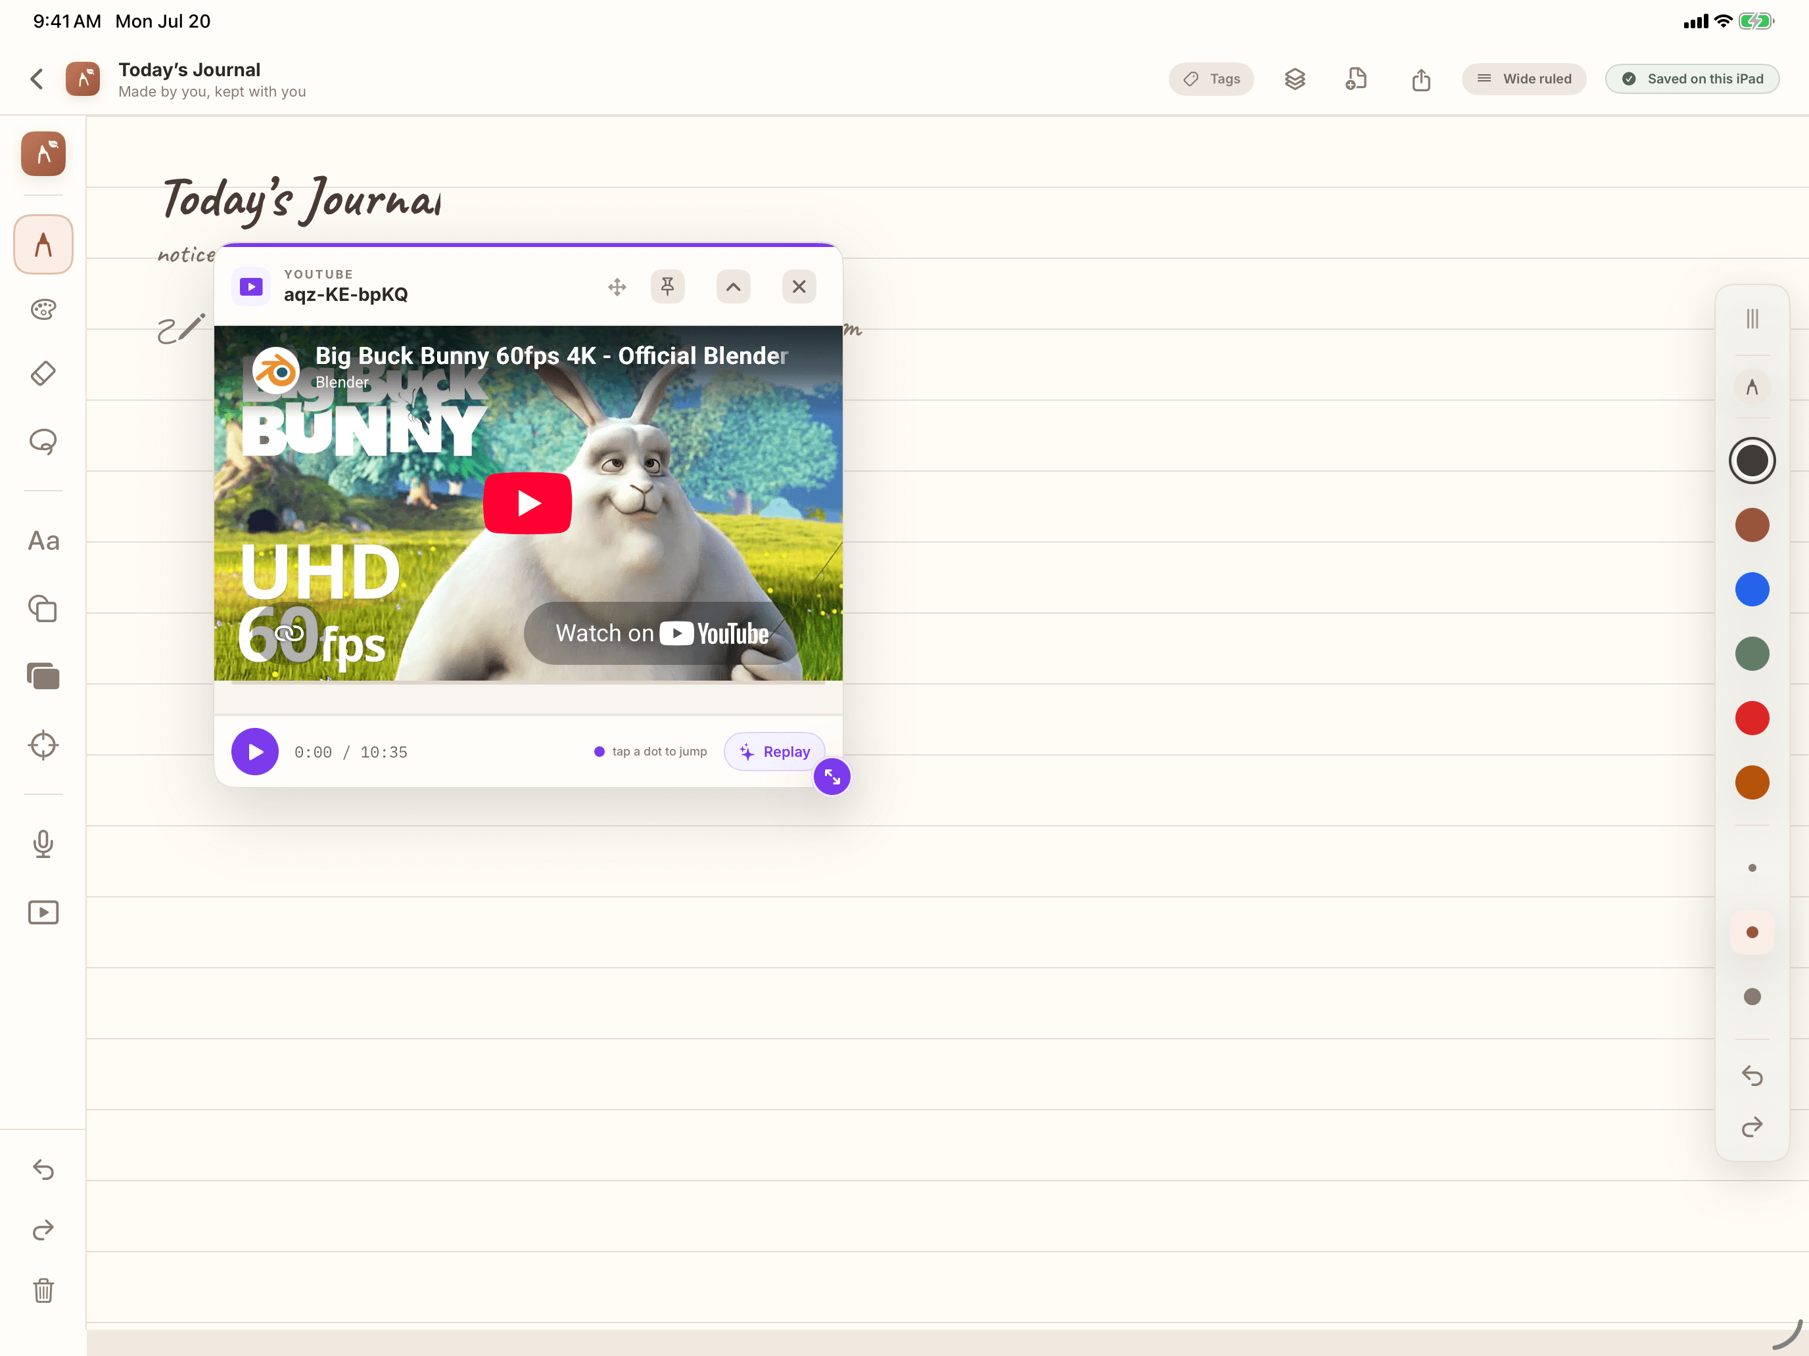This screenshot has width=1809, height=1356.
Task: Click the purple resize handle on the card
Action: click(832, 777)
